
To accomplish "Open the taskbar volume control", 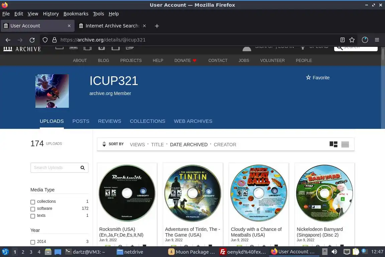I will tap(334, 252).
